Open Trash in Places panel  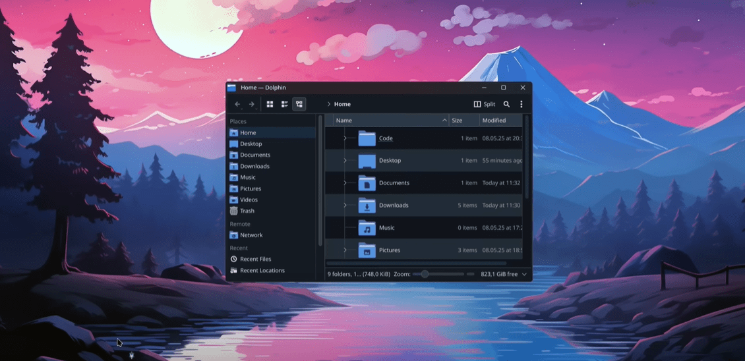(247, 211)
